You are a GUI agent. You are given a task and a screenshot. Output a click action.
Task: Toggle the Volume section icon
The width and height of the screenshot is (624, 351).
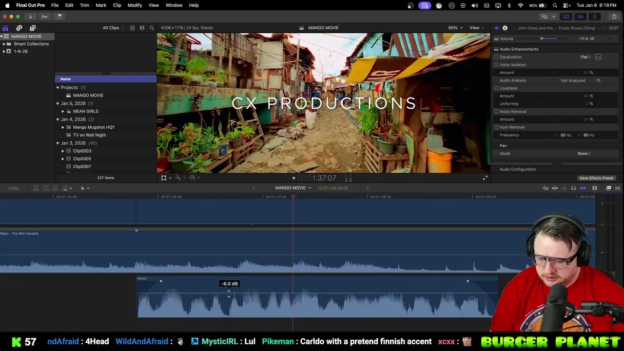coord(496,39)
